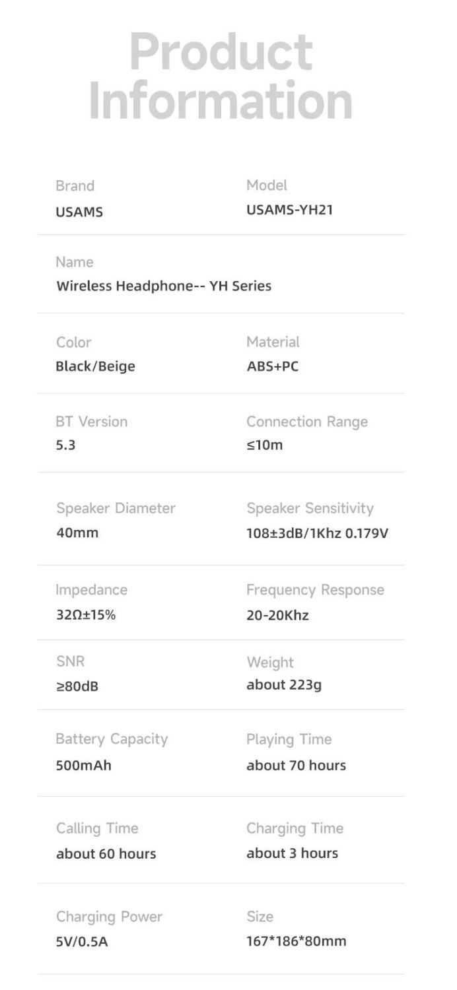Viewport: 457px width, 990px height.
Task: Click the about 70 hours playing time
Action: point(296,766)
